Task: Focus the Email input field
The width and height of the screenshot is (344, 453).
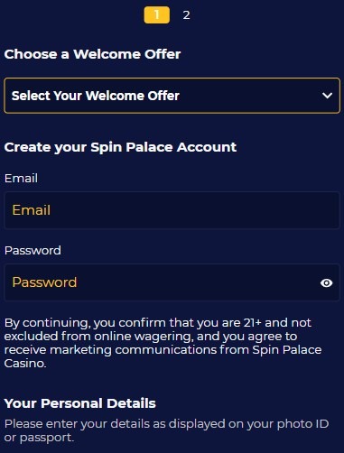Action: pos(172,210)
